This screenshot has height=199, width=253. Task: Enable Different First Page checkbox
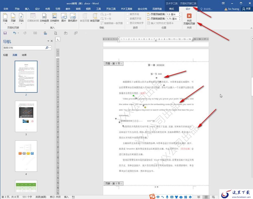pos(128,14)
